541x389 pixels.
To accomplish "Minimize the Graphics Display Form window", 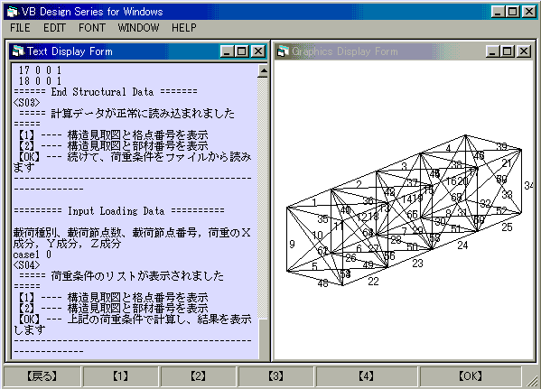I will coord(492,51).
